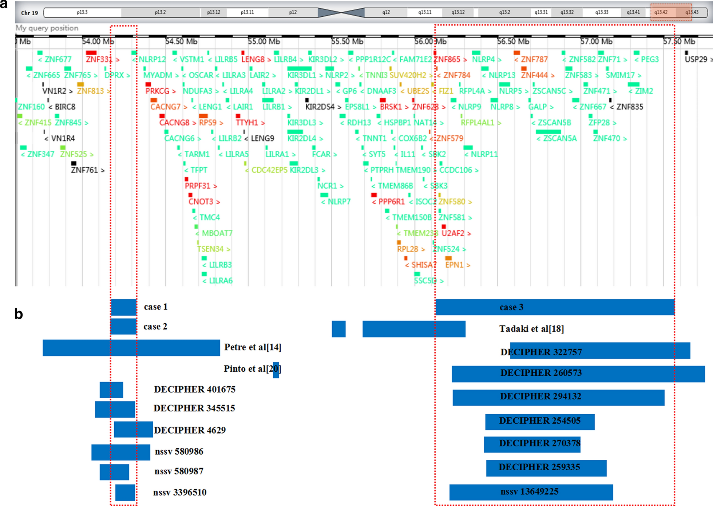Image resolution: width=713 pixels, height=506 pixels.
Task: Click the BRSK1 gene label
Action: tap(391, 107)
